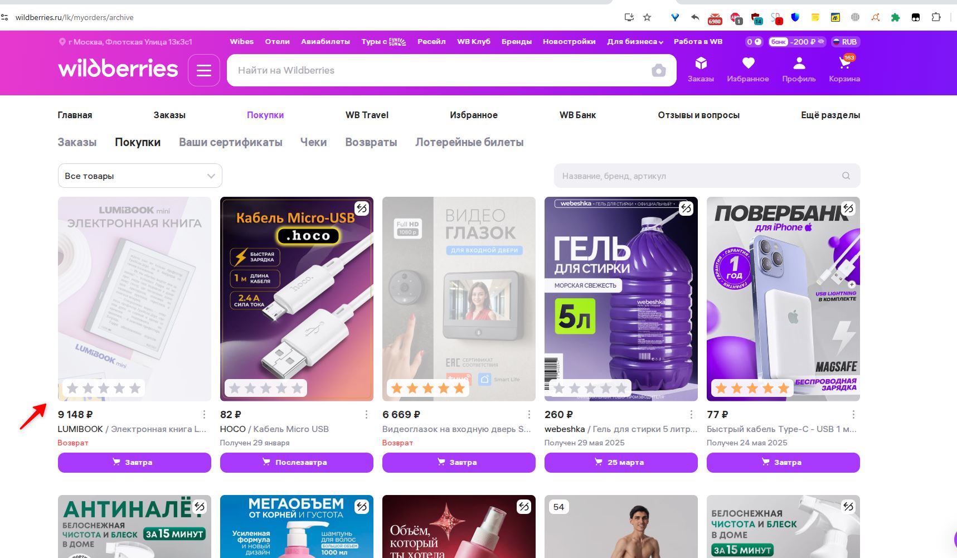Open the Авиабилеты link

326,42
